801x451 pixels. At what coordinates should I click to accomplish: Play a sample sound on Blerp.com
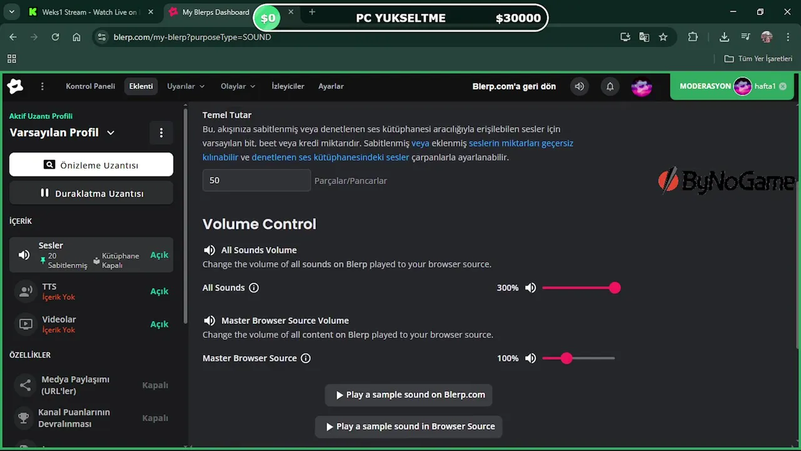(409, 395)
